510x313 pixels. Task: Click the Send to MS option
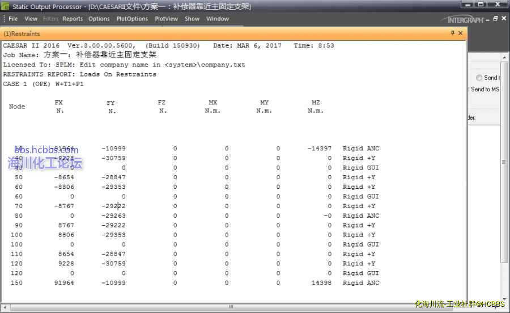point(484,89)
